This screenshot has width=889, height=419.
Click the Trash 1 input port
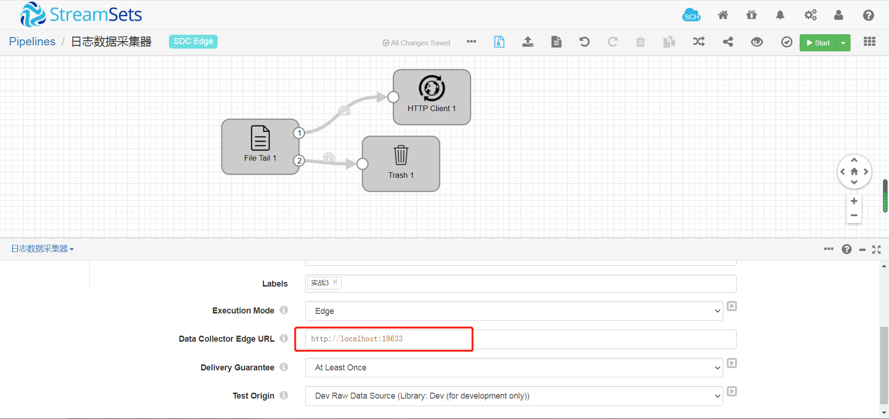362,164
